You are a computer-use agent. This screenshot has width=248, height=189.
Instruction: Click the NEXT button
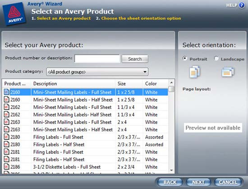coord(198,182)
